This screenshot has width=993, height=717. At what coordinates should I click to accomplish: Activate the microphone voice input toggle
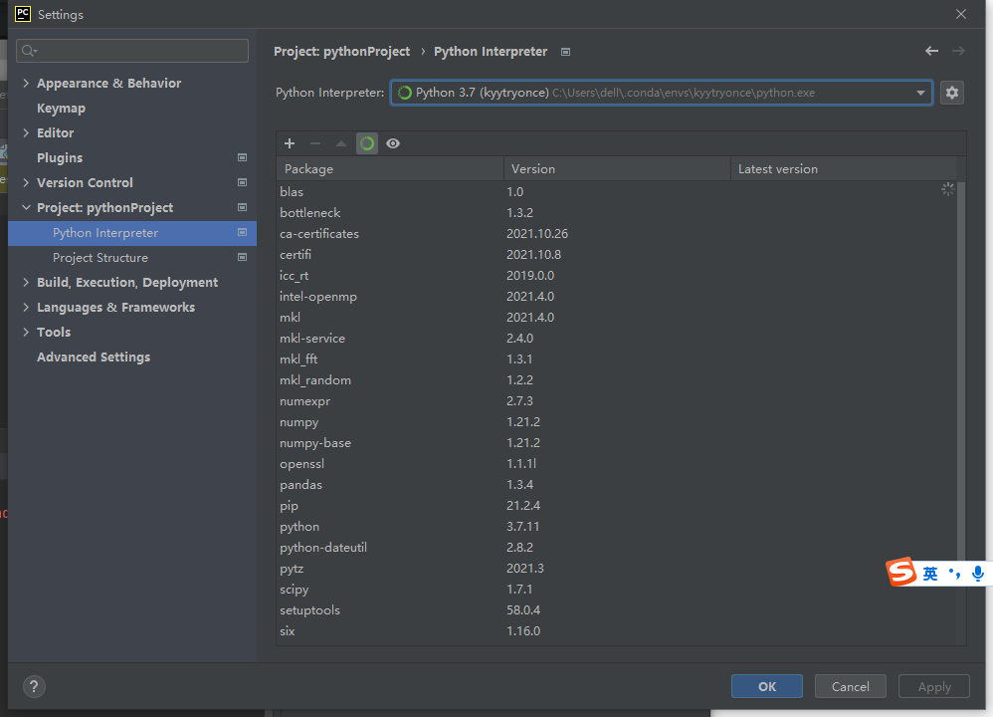979,573
